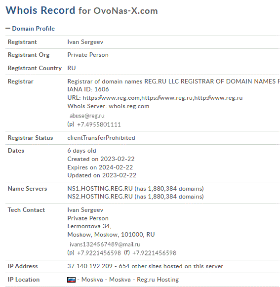Click the Russian flag icon
This screenshot has width=280, height=287.
[72, 280]
